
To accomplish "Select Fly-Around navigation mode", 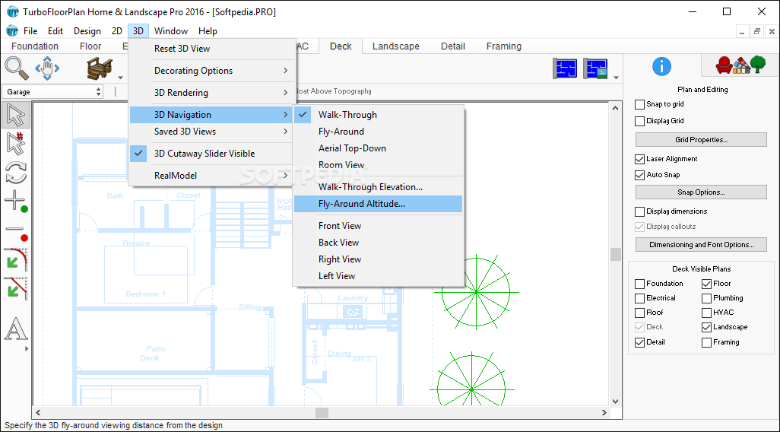I will click(x=378, y=132).
